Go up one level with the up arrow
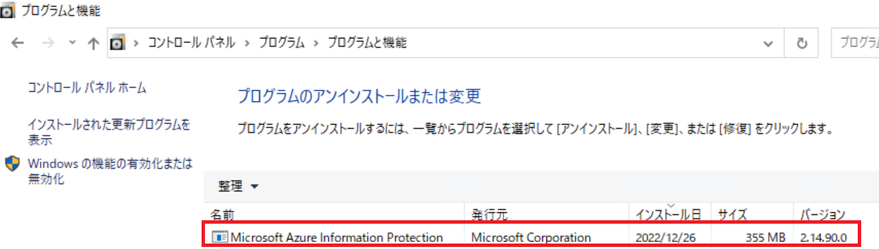The width and height of the screenshot is (879, 249). [94, 43]
